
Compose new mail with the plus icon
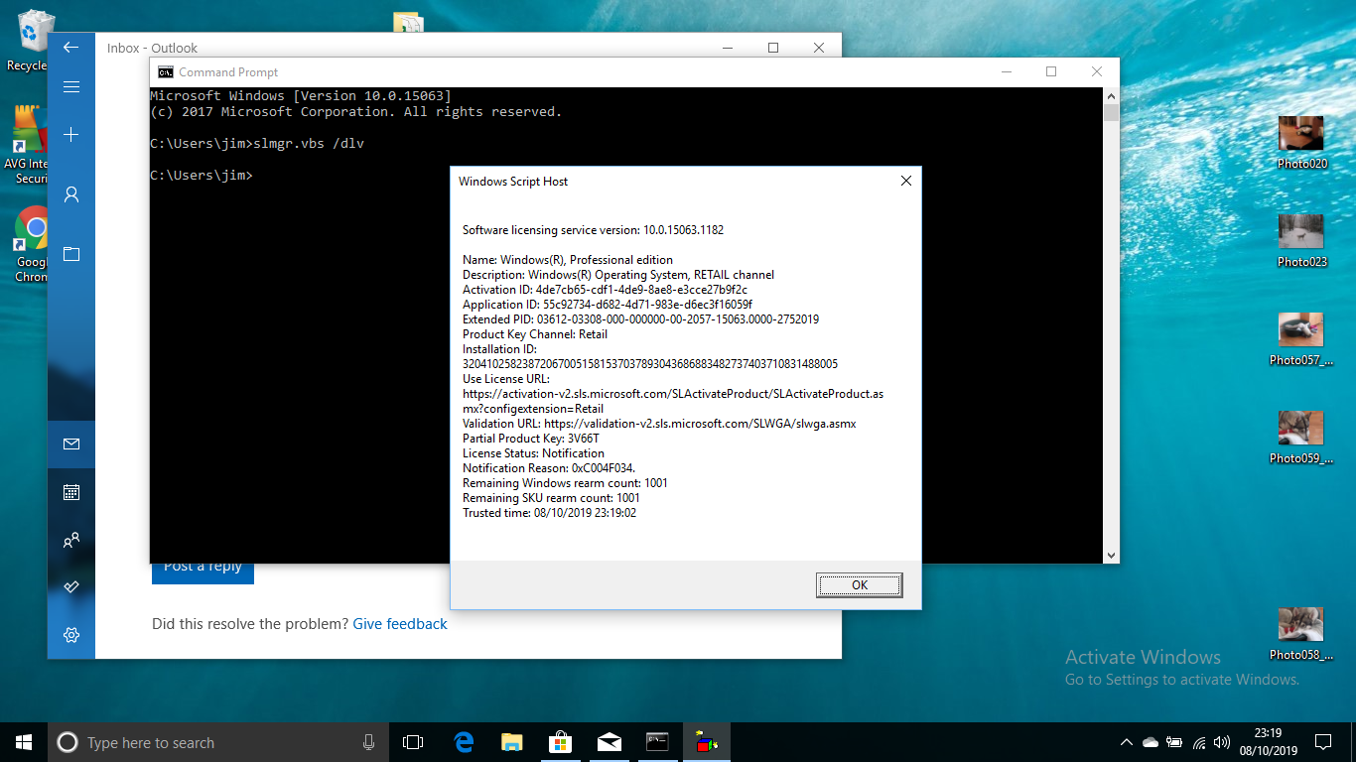[71, 135]
